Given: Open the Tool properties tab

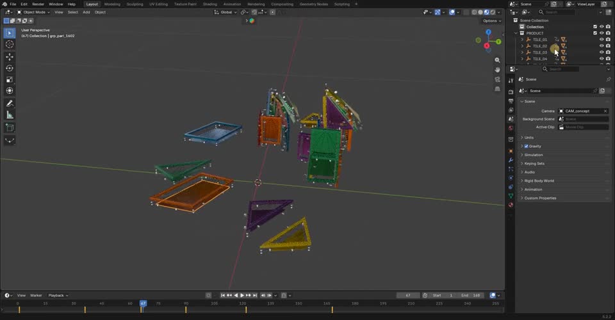Looking at the screenshot, I should click(511, 81).
